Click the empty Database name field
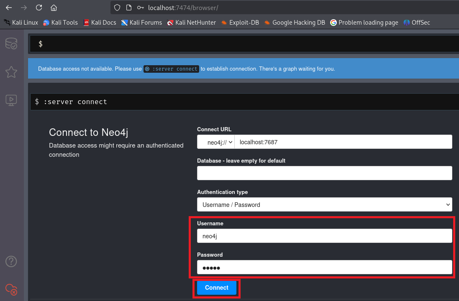 324,173
